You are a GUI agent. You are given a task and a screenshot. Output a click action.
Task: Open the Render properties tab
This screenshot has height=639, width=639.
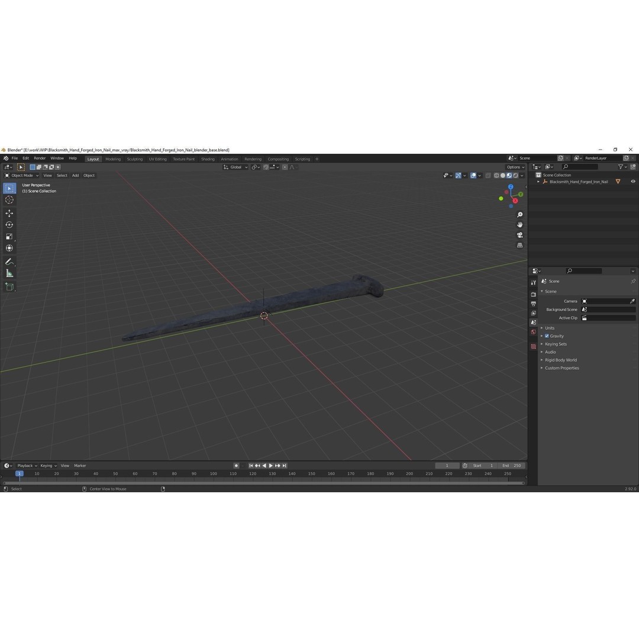tap(534, 294)
